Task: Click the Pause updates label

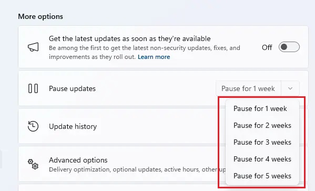Action: 72,89
